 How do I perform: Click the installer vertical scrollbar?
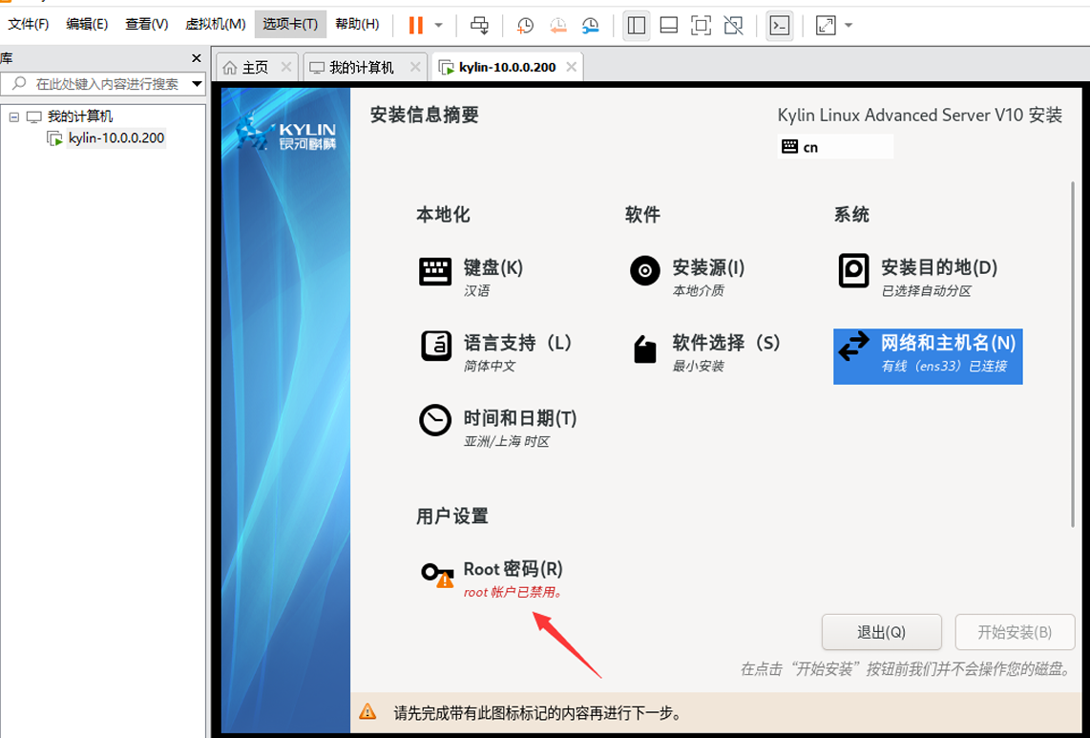(x=1073, y=353)
